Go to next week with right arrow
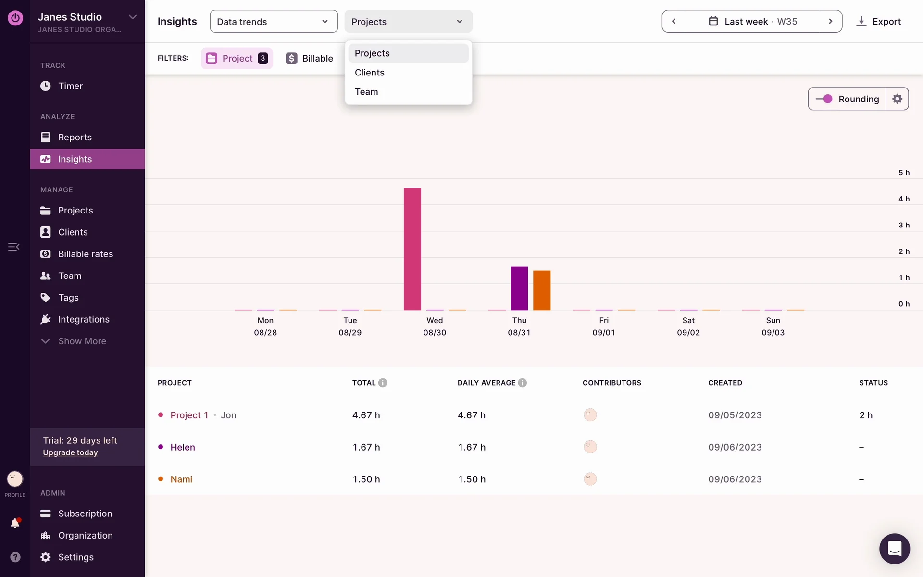 [x=830, y=22]
